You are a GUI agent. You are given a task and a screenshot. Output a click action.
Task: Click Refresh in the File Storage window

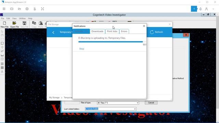[156, 32]
